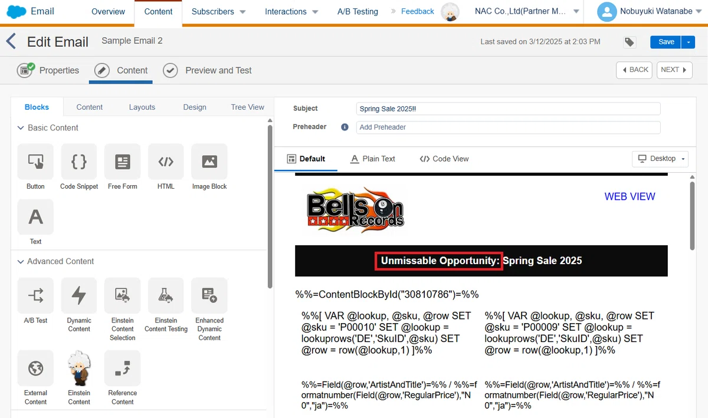Pick the HTML content block
The image size is (708, 418).
pos(166,167)
